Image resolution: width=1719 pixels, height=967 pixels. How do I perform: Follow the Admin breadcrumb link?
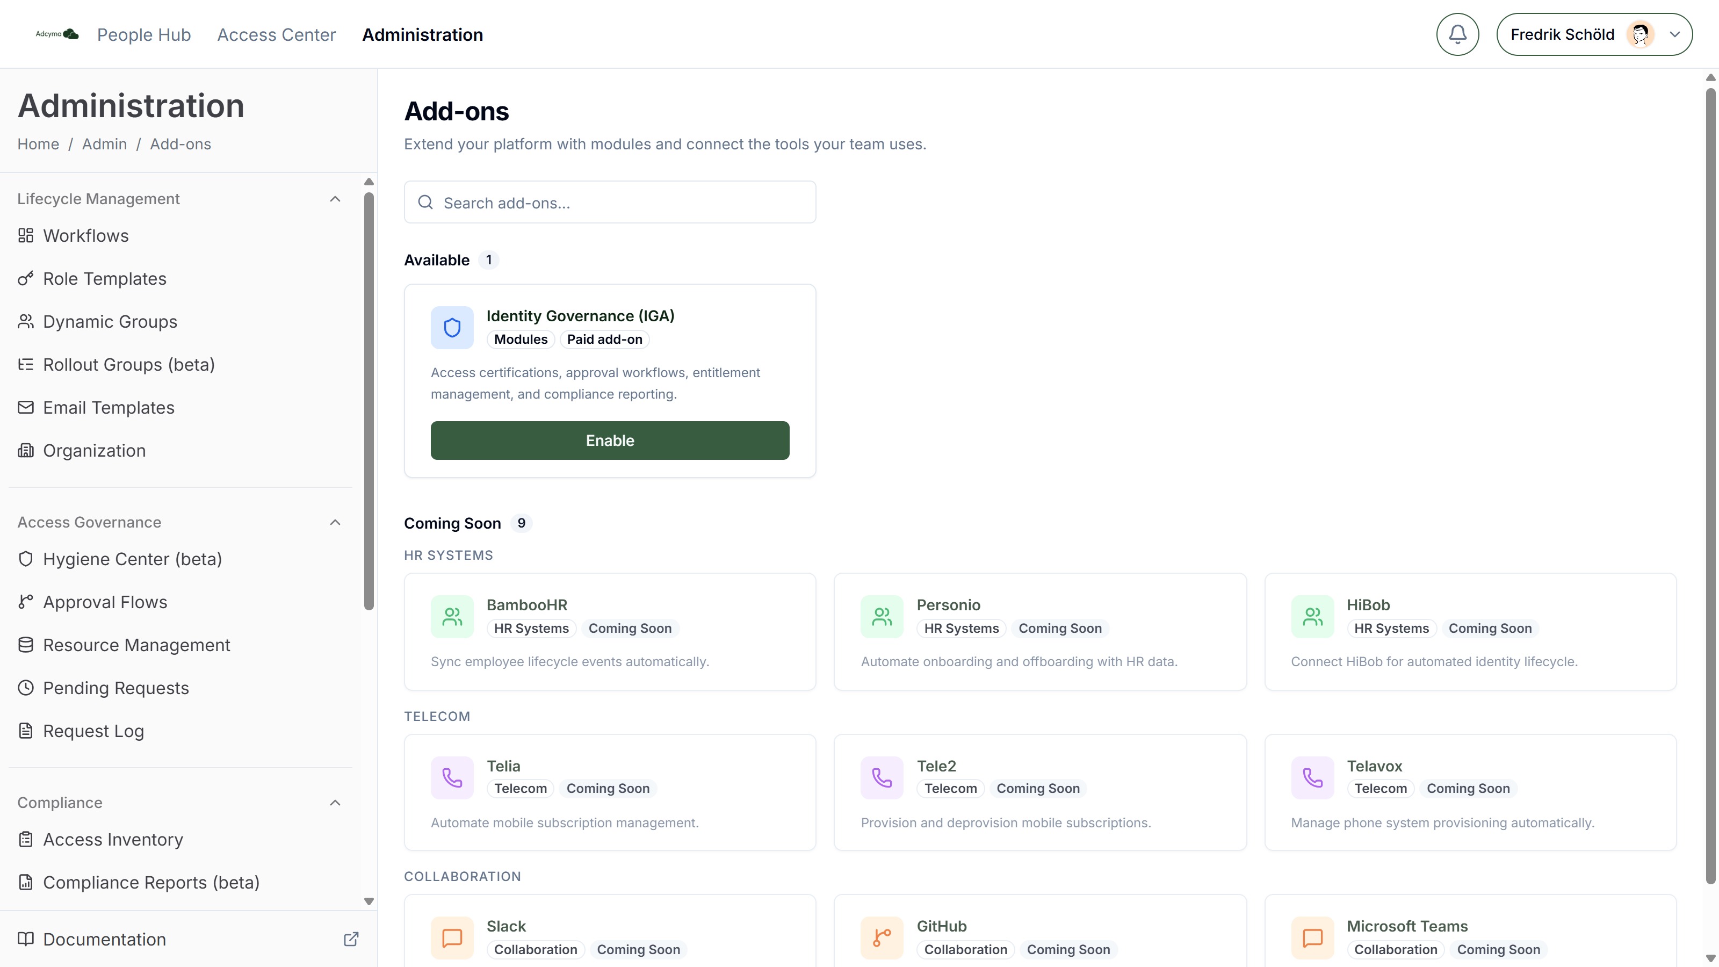click(104, 144)
